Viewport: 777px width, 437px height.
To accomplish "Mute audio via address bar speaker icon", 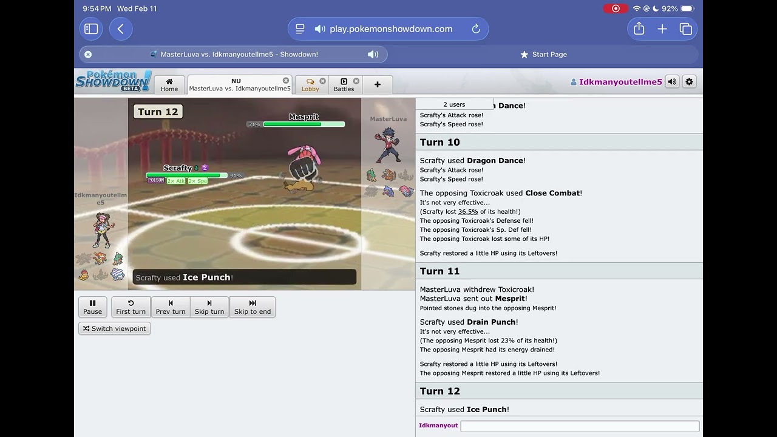I will pyautogui.click(x=320, y=29).
